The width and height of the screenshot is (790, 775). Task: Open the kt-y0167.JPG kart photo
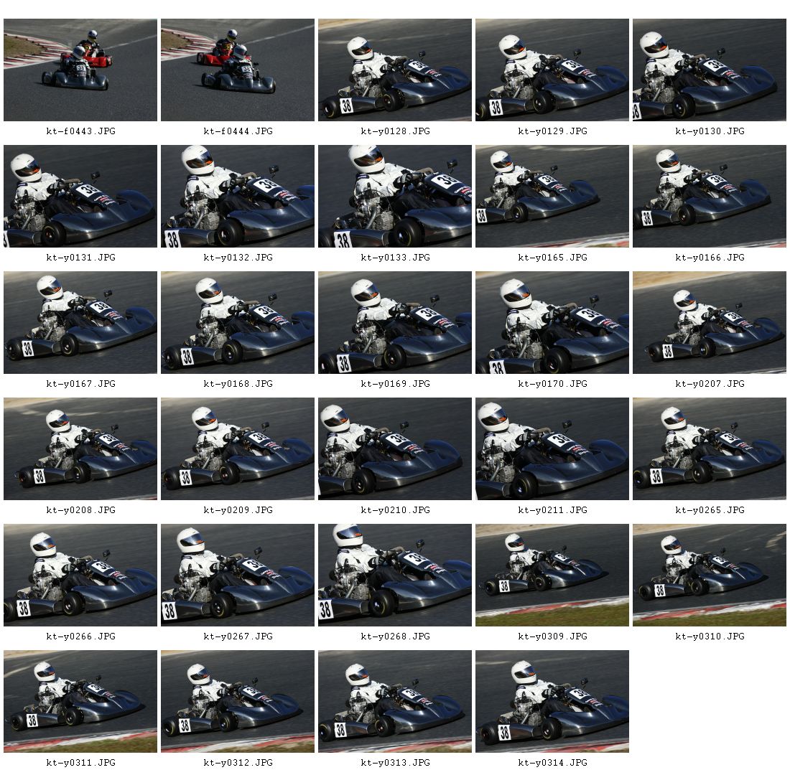point(80,323)
